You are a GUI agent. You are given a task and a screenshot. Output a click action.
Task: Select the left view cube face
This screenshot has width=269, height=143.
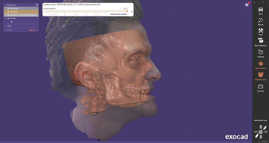256,132
